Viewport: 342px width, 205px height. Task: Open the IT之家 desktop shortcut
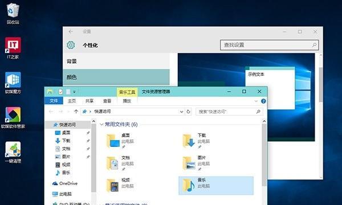[x=13, y=48]
